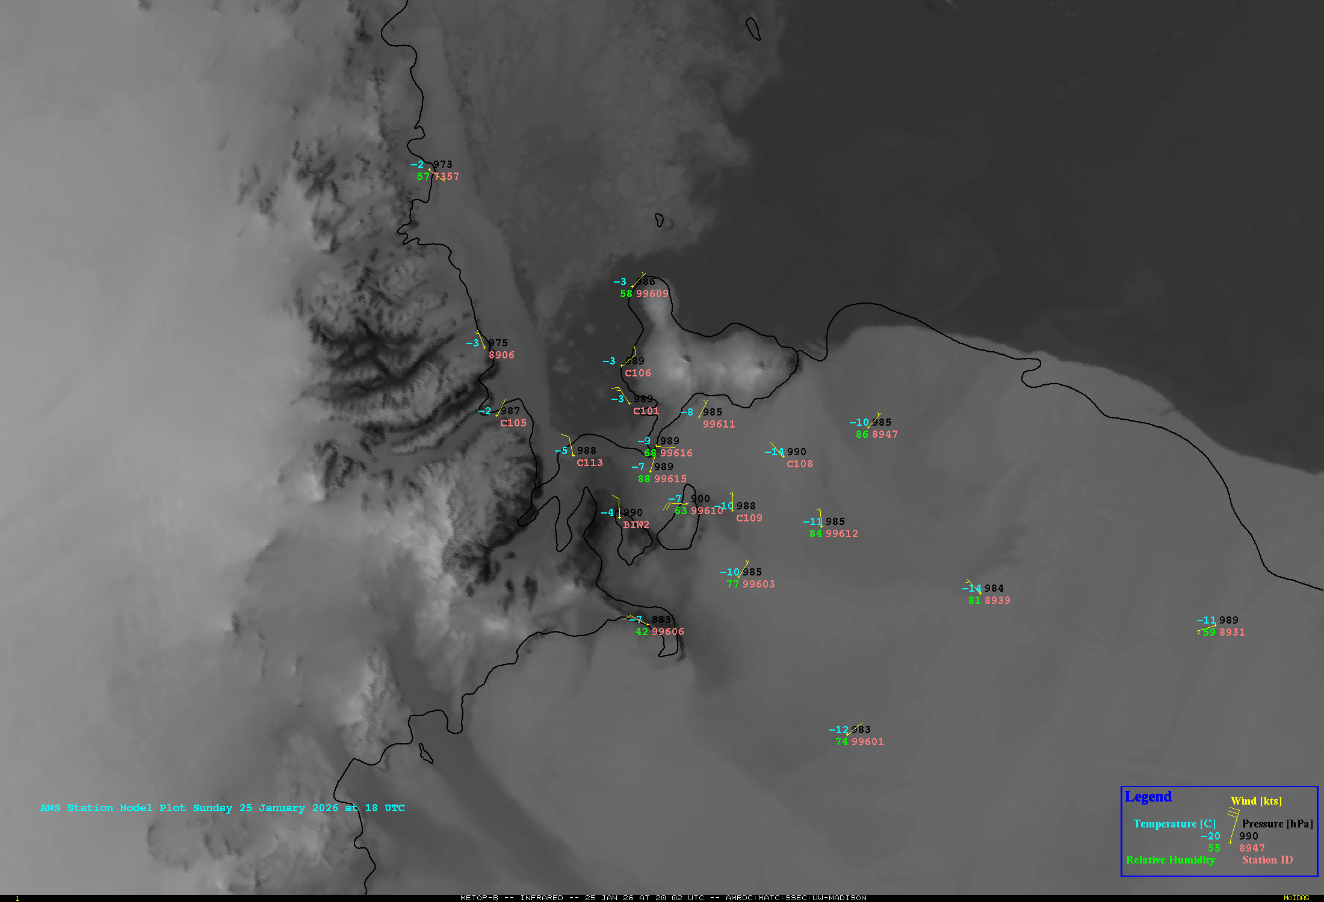Viewport: 1324px width, 902px height.
Task: Click the METOP-B INFRARED footer caption
Action: (663, 898)
